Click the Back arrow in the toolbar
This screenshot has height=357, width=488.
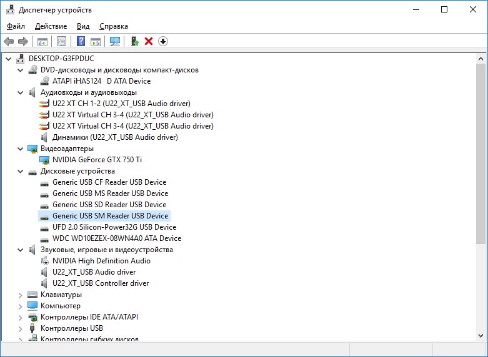pyautogui.click(x=9, y=41)
